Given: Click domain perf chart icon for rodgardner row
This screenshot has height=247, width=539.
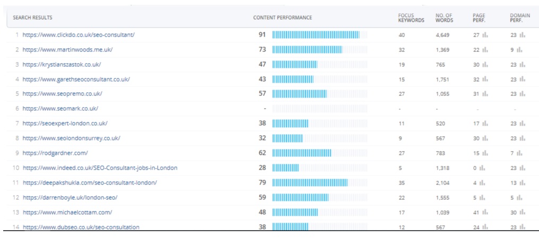Looking at the screenshot, I should (519, 153).
